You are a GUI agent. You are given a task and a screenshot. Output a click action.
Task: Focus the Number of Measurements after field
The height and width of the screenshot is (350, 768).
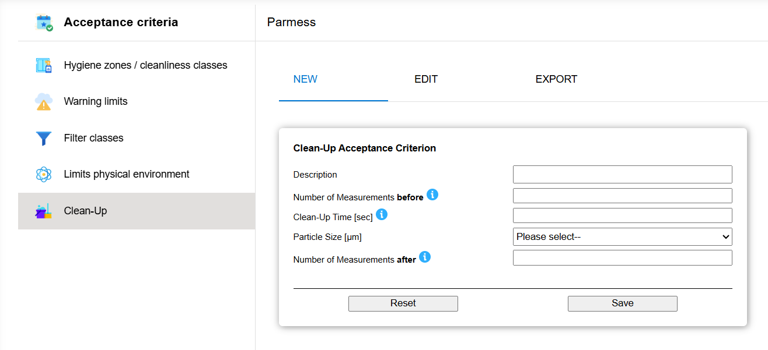coord(622,257)
